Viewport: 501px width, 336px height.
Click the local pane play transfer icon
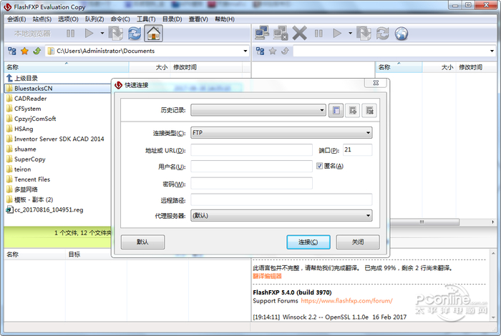coord(89,33)
